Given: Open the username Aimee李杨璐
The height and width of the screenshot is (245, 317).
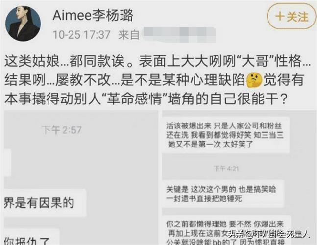Looking at the screenshot, I should point(93,15).
